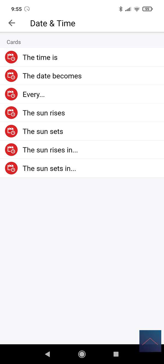Viewport: 164px width, 364px height.
Task: Tap the calendar icon next to "Every..."
Action: pyautogui.click(x=11, y=94)
